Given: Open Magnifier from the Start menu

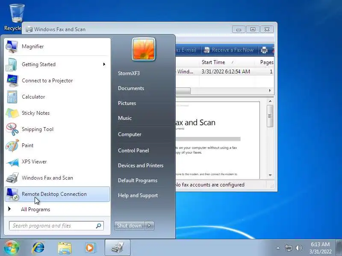Looking at the screenshot, I should pos(57,47).
